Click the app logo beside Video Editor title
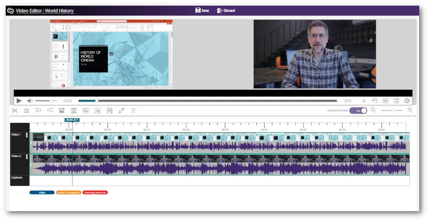This screenshot has width=429, height=221. [x=10, y=11]
